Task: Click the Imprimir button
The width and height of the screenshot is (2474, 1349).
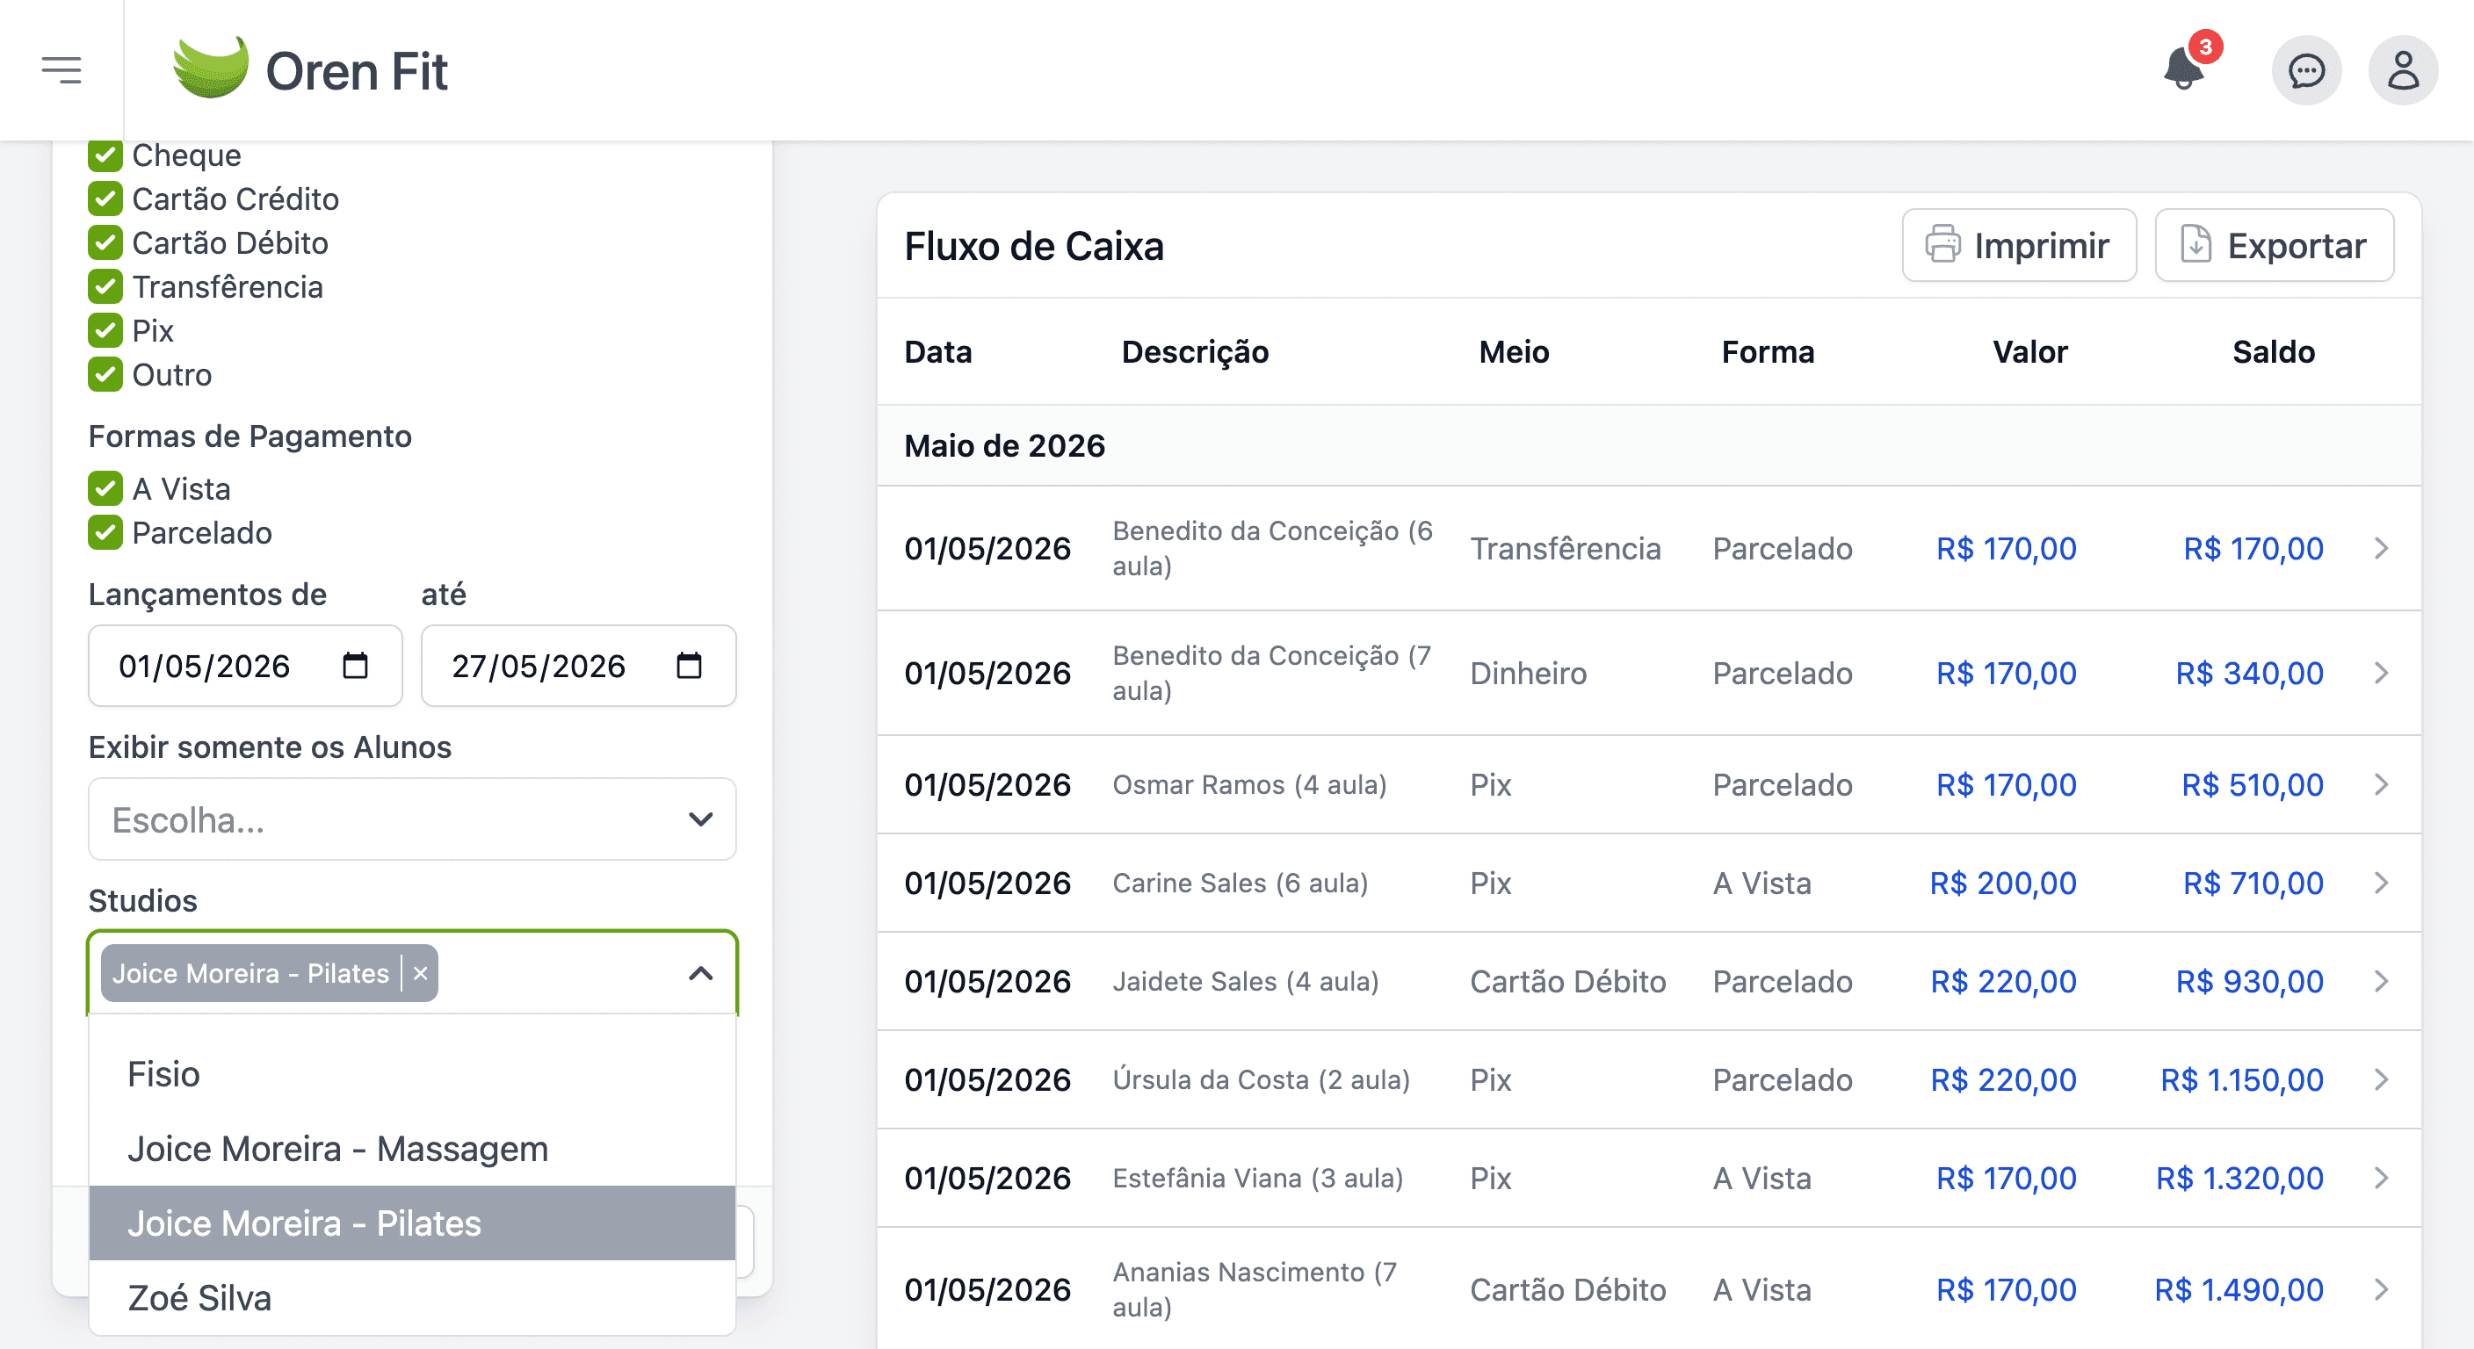Action: [2019, 246]
